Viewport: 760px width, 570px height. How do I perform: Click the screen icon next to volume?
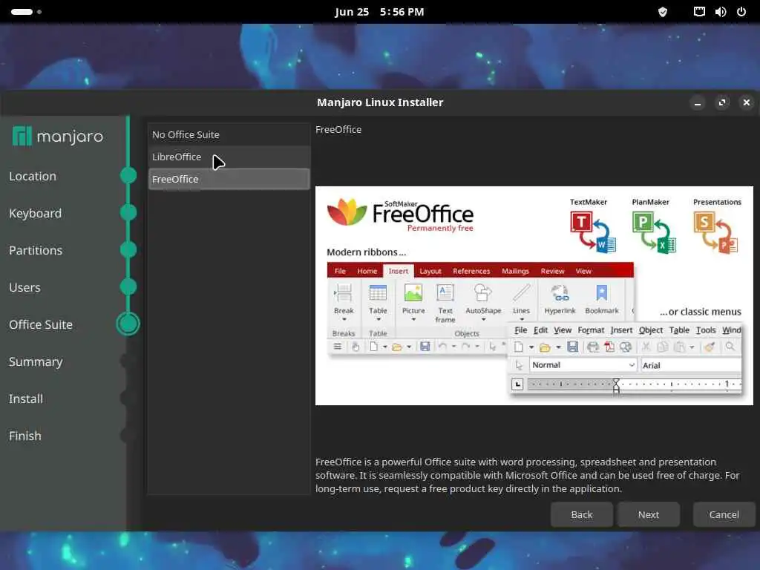point(699,12)
